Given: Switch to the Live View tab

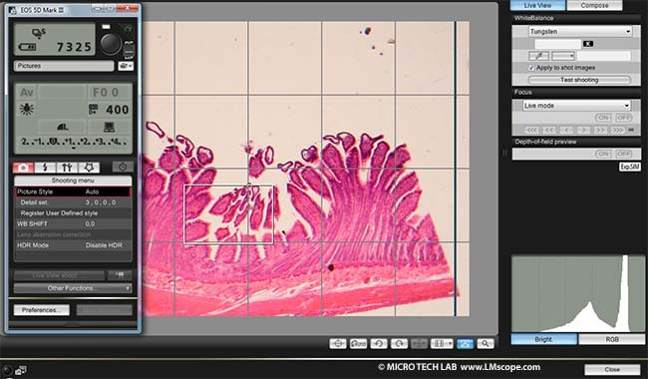Looking at the screenshot, I should pyautogui.click(x=537, y=5).
